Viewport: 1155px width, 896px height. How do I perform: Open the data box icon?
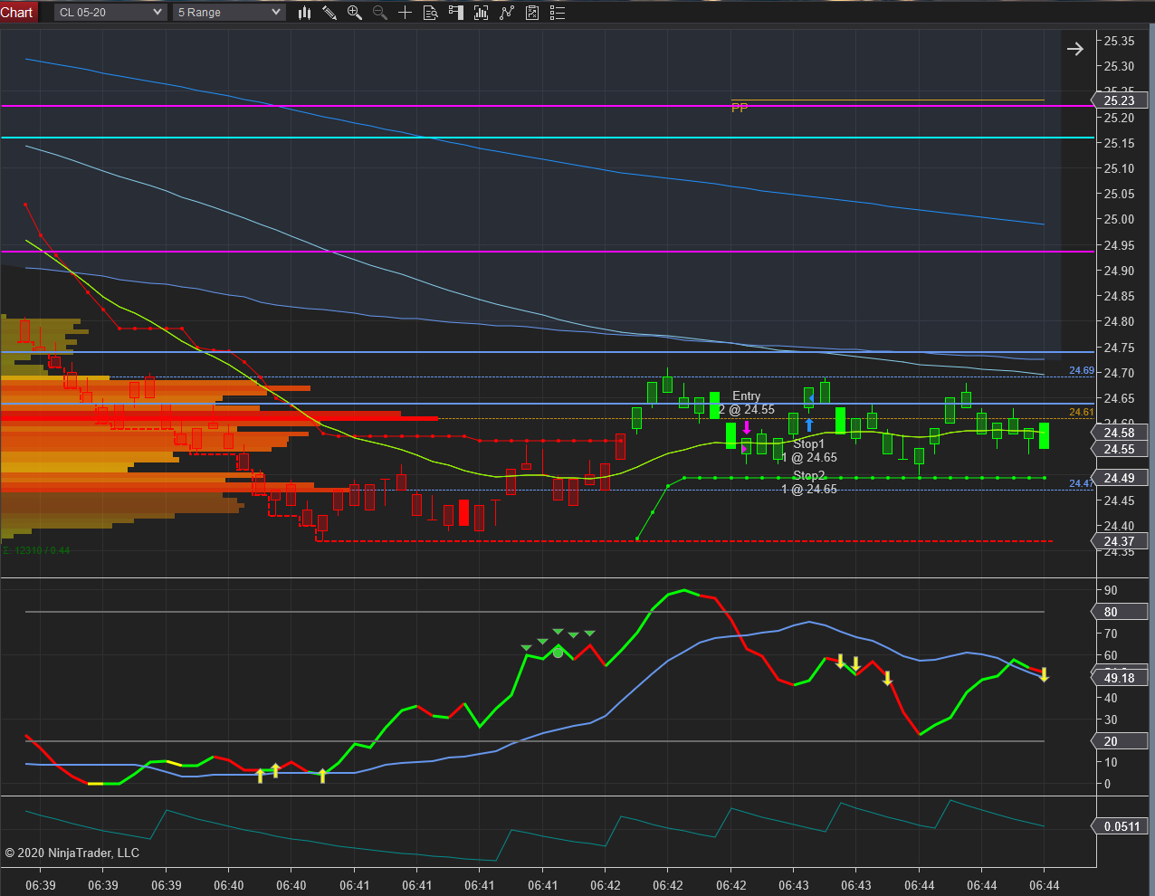[x=431, y=13]
